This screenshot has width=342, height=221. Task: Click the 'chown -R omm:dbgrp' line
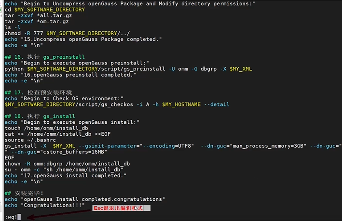[x=67, y=164]
